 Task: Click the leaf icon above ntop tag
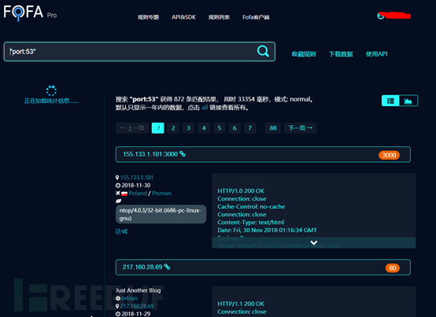[118, 201]
